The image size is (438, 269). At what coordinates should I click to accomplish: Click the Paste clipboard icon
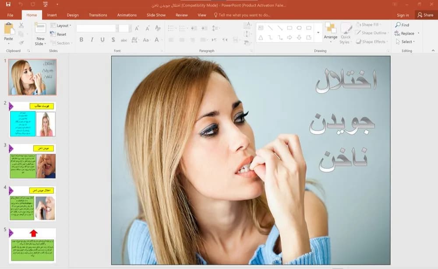click(9, 29)
